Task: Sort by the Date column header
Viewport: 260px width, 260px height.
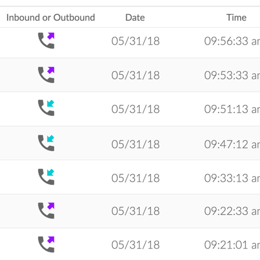Action: click(x=135, y=18)
